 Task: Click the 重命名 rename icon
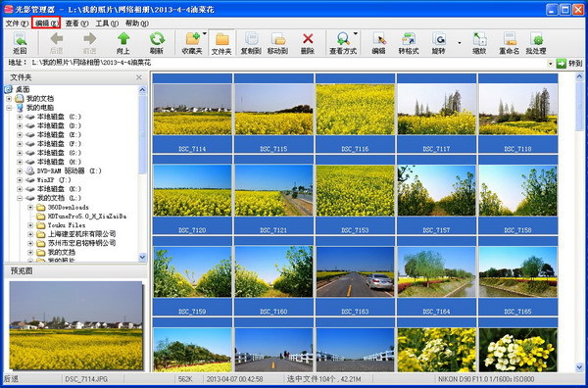510,43
